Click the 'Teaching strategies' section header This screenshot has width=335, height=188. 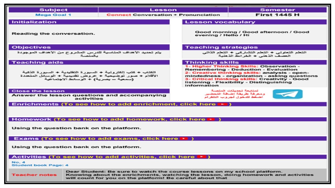pyautogui.click(x=254, y=47)
